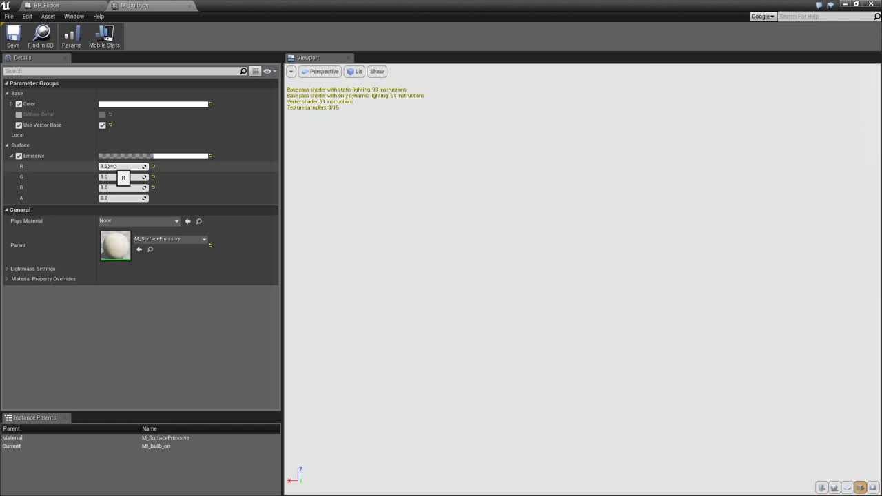Toggle the Mobile Stats icon
Viewport: 882px width, 496px height.
[x=104, y=37]
